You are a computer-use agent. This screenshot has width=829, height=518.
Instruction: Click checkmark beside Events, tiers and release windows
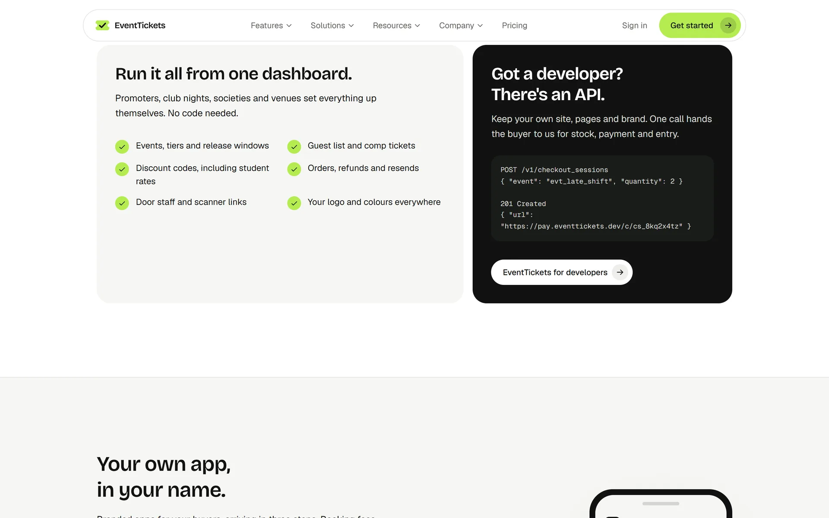(122, 147)
